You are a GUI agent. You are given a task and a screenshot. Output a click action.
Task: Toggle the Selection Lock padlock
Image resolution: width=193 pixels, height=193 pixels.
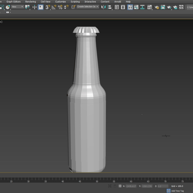click(115, 186)
